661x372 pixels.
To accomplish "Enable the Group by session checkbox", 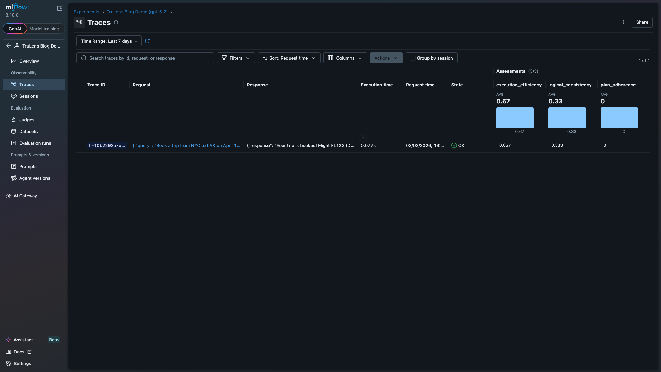I will pyautogui.click(x=412, y=58).
